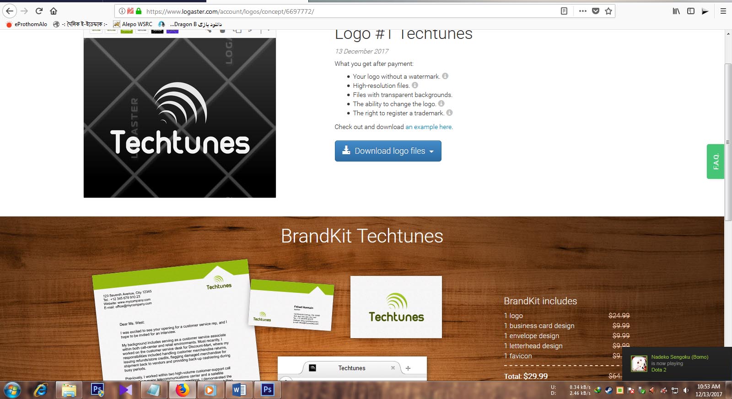The image size is (732, 399).
Task: Show the Firefox sidebar
Action: coord(691,11)
